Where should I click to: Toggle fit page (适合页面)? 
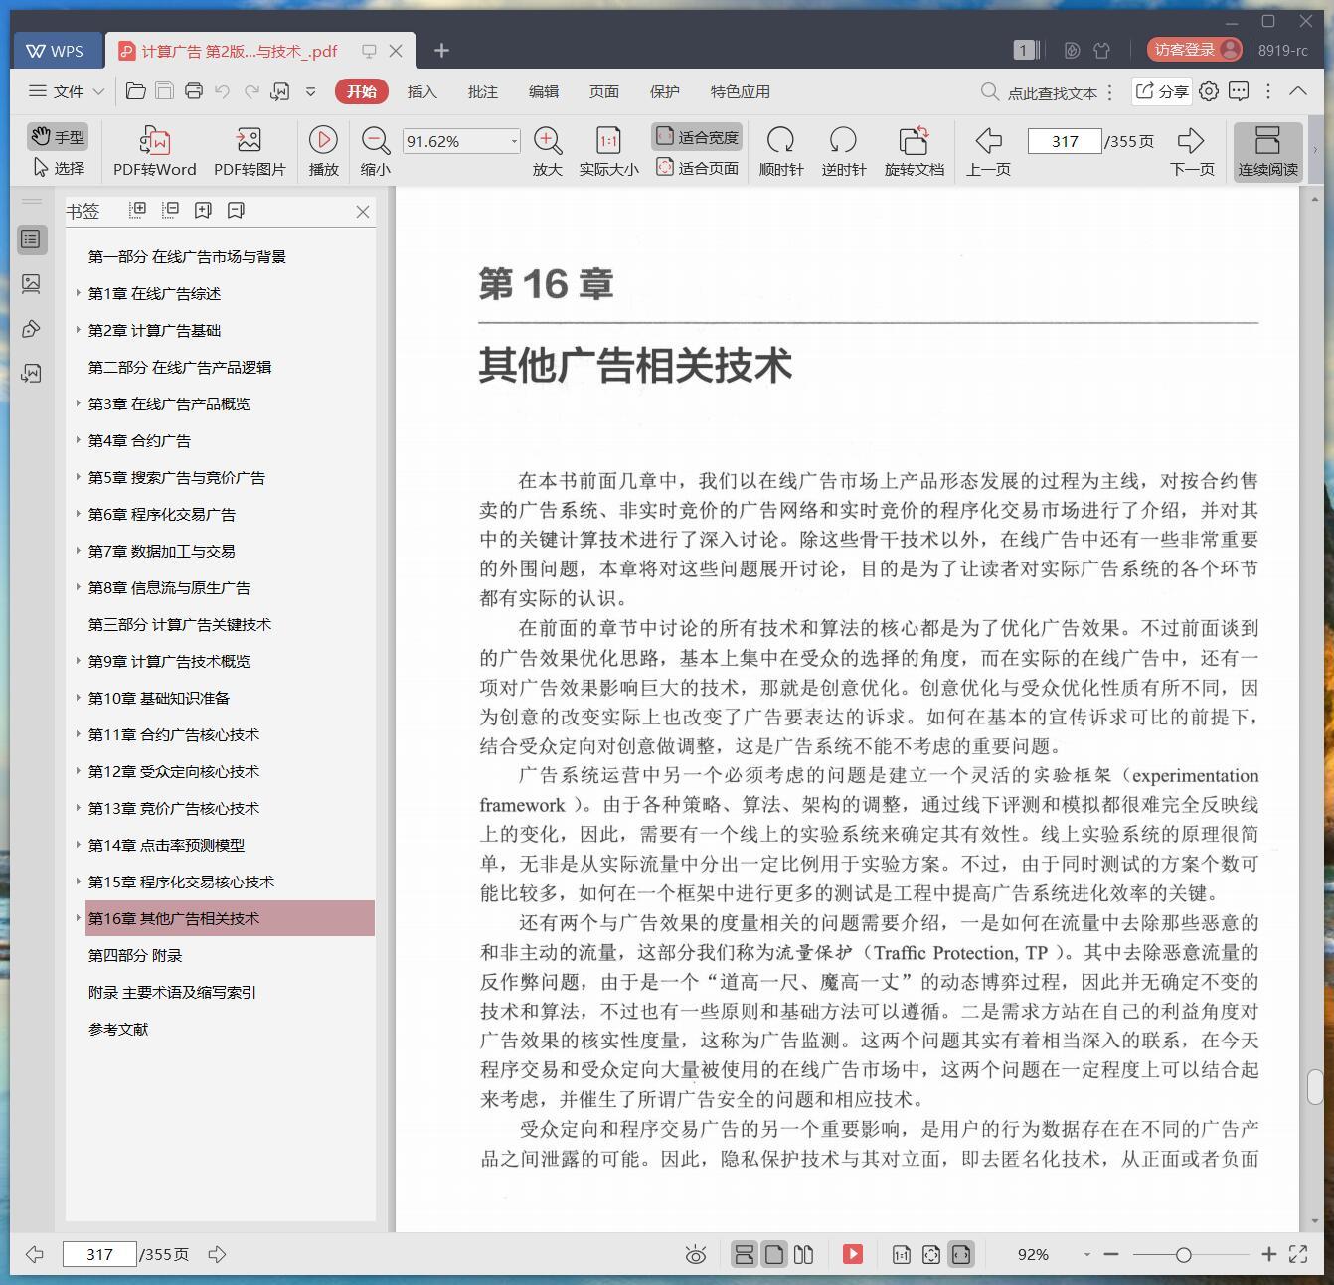pyautogui.click(x=697, y=168)
